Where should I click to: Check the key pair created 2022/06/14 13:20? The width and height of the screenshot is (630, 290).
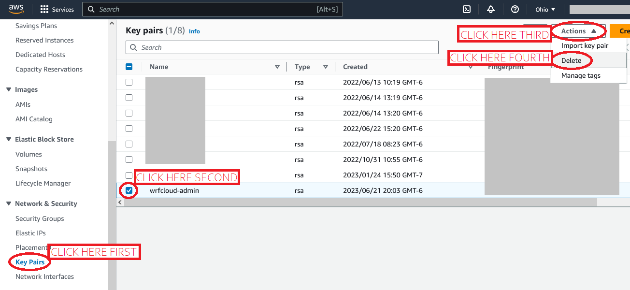click(129, 113)
